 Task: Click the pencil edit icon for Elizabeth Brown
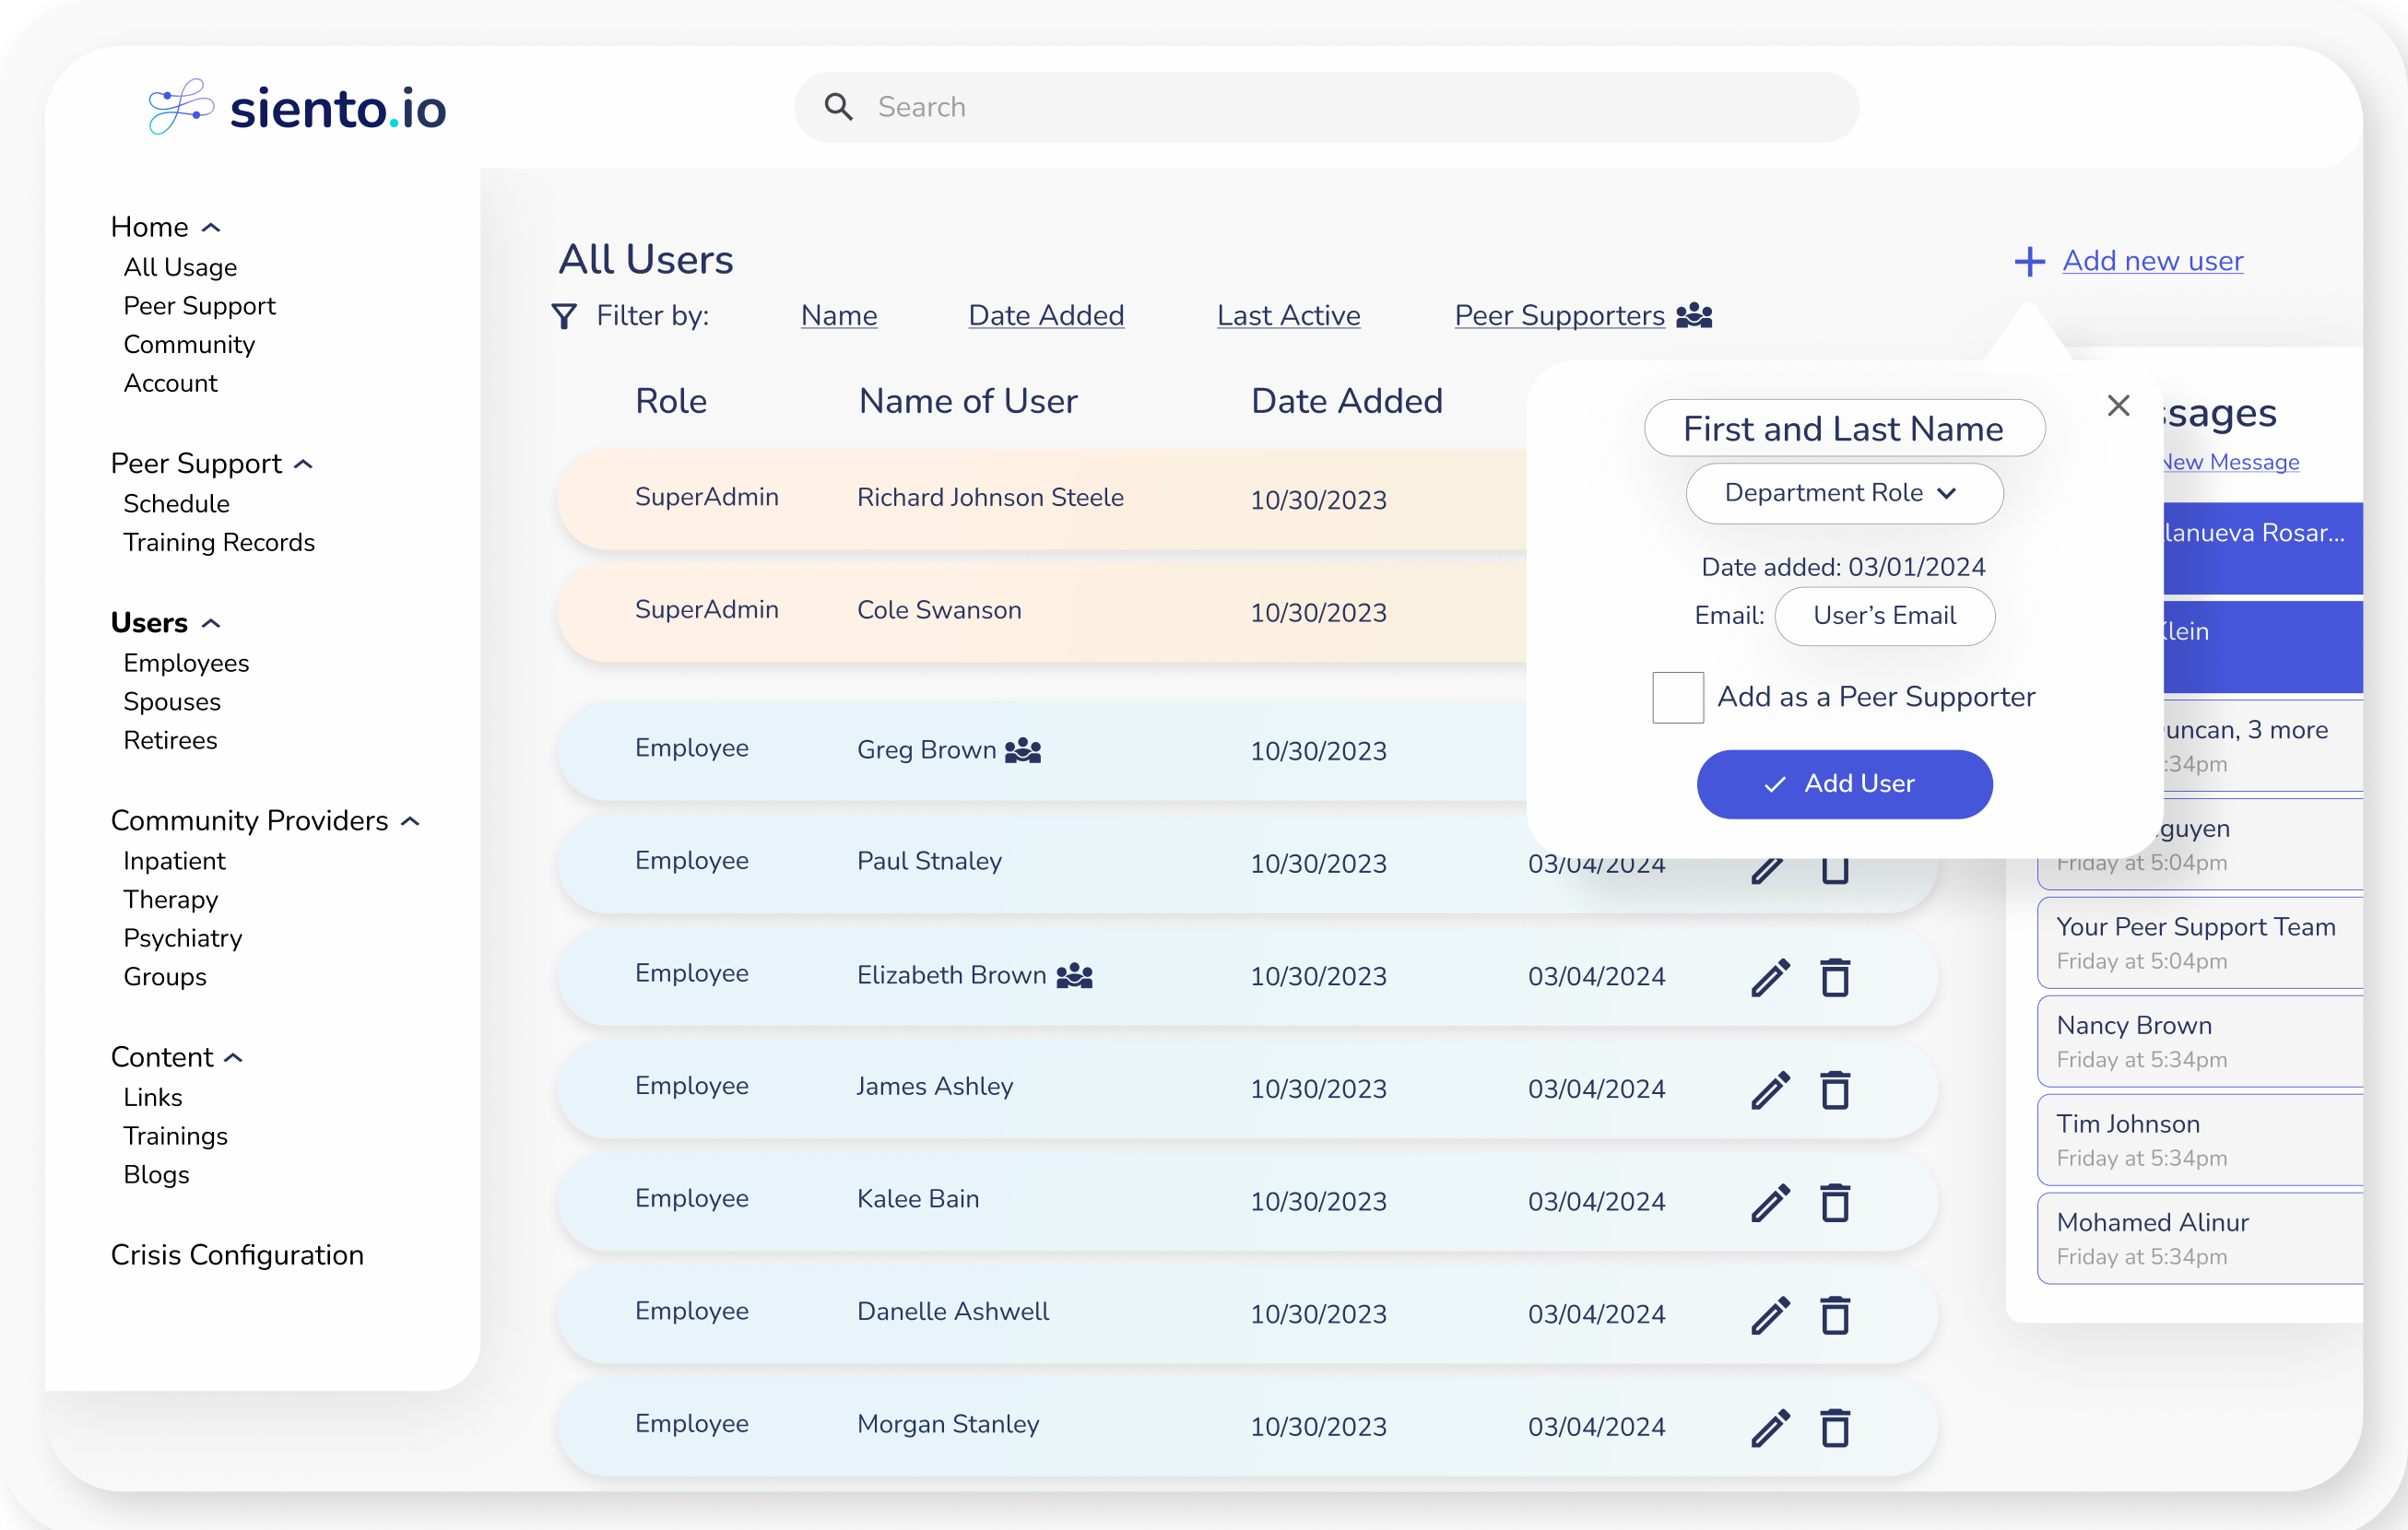(x=1769, y=977)
